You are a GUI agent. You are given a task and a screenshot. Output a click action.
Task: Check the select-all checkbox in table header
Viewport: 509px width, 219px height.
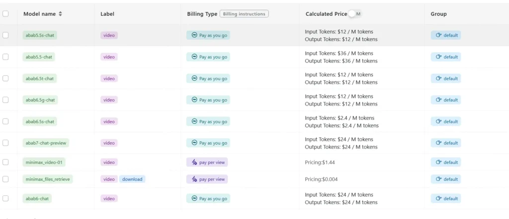pyautogui.click(x=5, y=14)
